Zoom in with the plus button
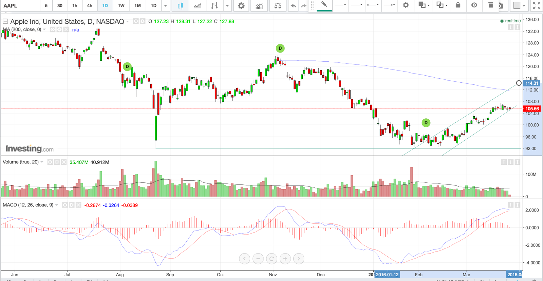This screenshot has height=281, width=543. click(x=285, y=259)
